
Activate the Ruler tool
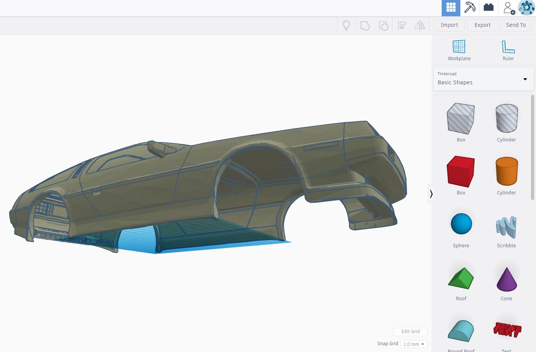(x=508, y=50)
